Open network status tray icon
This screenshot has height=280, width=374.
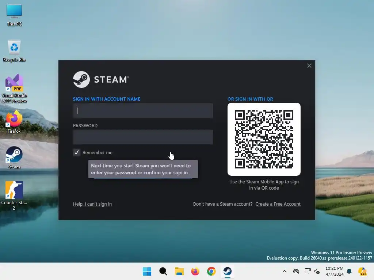point(308,271)
